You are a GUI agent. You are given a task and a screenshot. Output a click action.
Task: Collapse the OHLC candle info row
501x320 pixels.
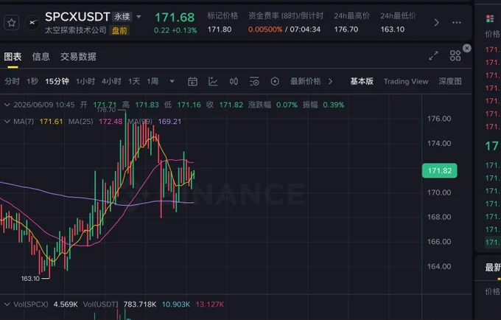point(7,105)
